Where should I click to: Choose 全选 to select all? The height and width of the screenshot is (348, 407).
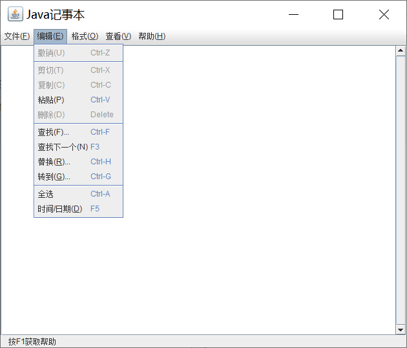click(x=78, y=194)
